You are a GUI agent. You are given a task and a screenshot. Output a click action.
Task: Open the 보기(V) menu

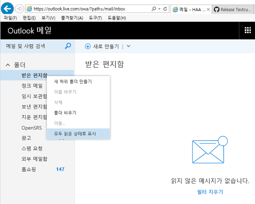pyautogui.click(x=48, y=18)
